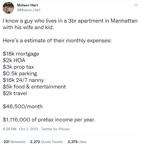
Task: Click the $2k travel line
Action: [15, 93]
